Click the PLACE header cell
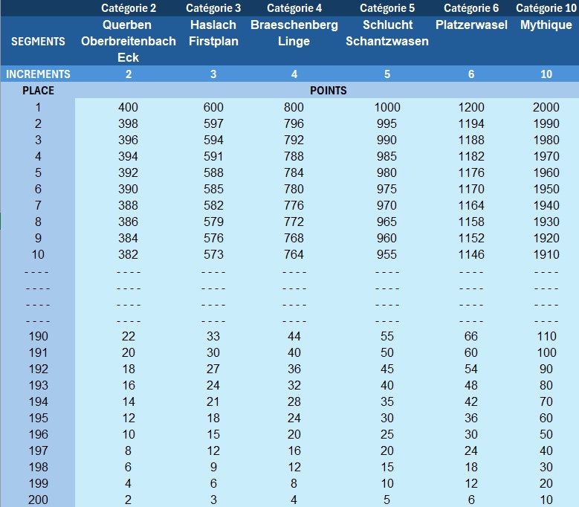This screenshot has width=579, height=507. pos(38,91)
